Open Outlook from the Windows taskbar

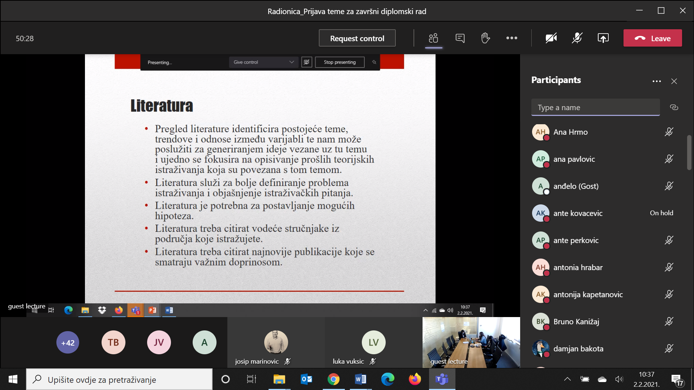306,379
